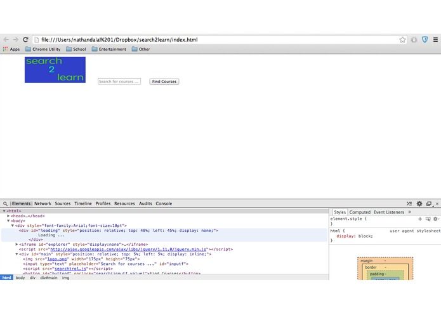Image resolution: width=441 pixels, height=313 pixels.
Task: Open the blue shield extension icon
Action: pyautogui.click(x=425, y=39)
